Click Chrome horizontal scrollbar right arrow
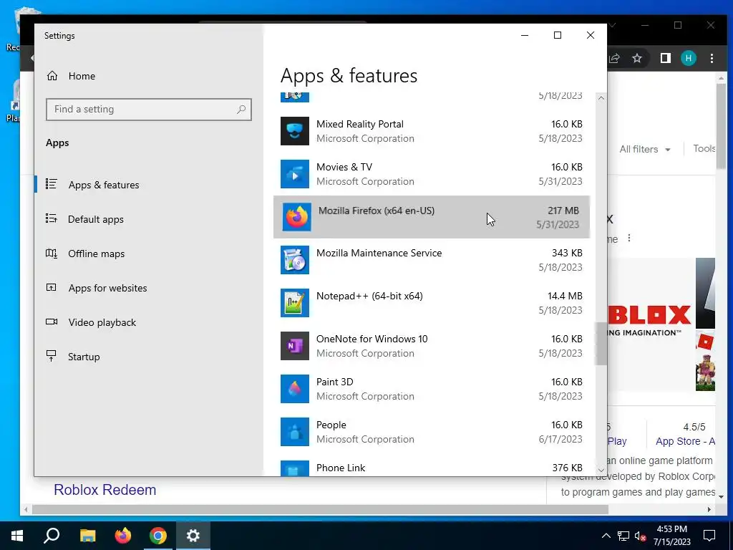This screenshot has width=733, height=550. [709, 509]
